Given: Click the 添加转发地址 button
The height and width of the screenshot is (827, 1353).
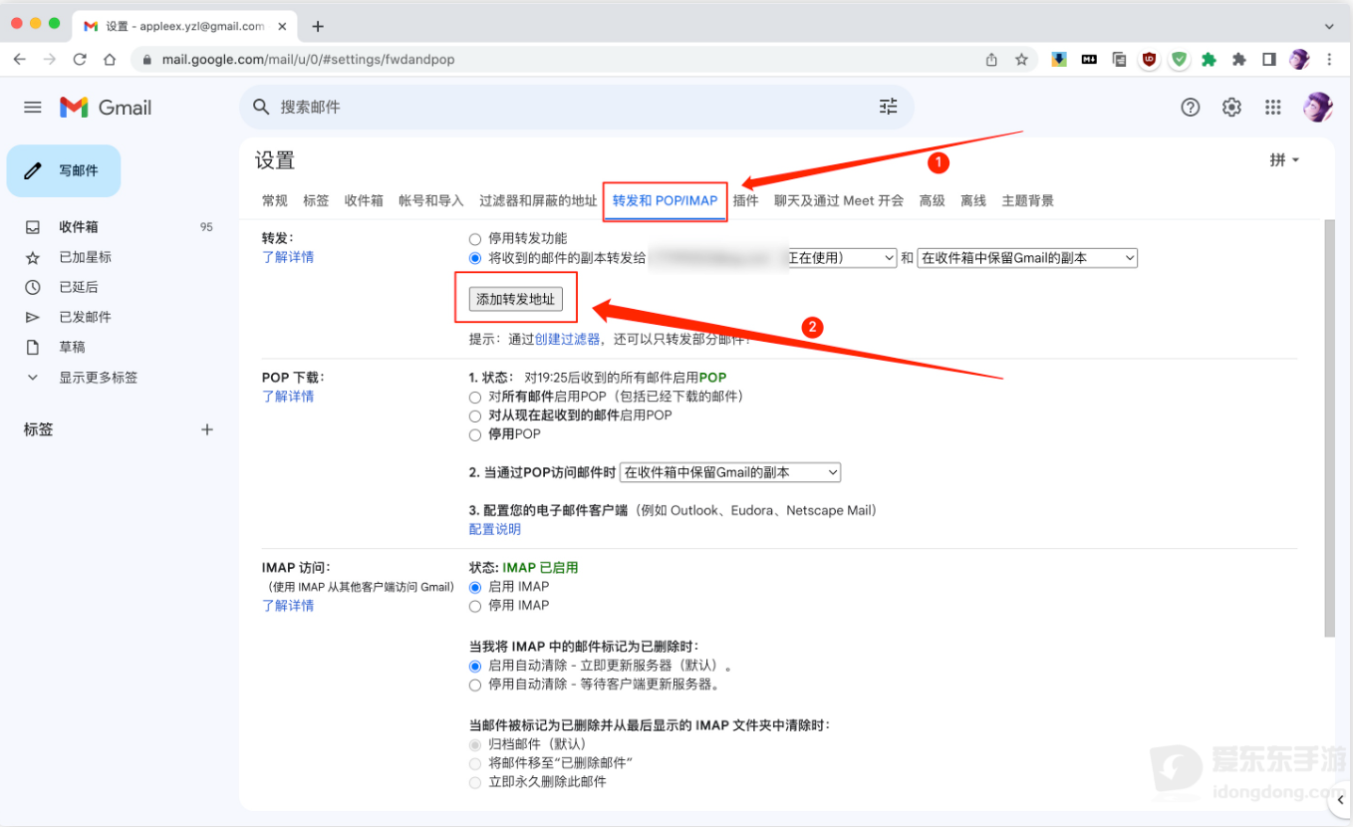Looking at the screenshot, I should [516, 299].
